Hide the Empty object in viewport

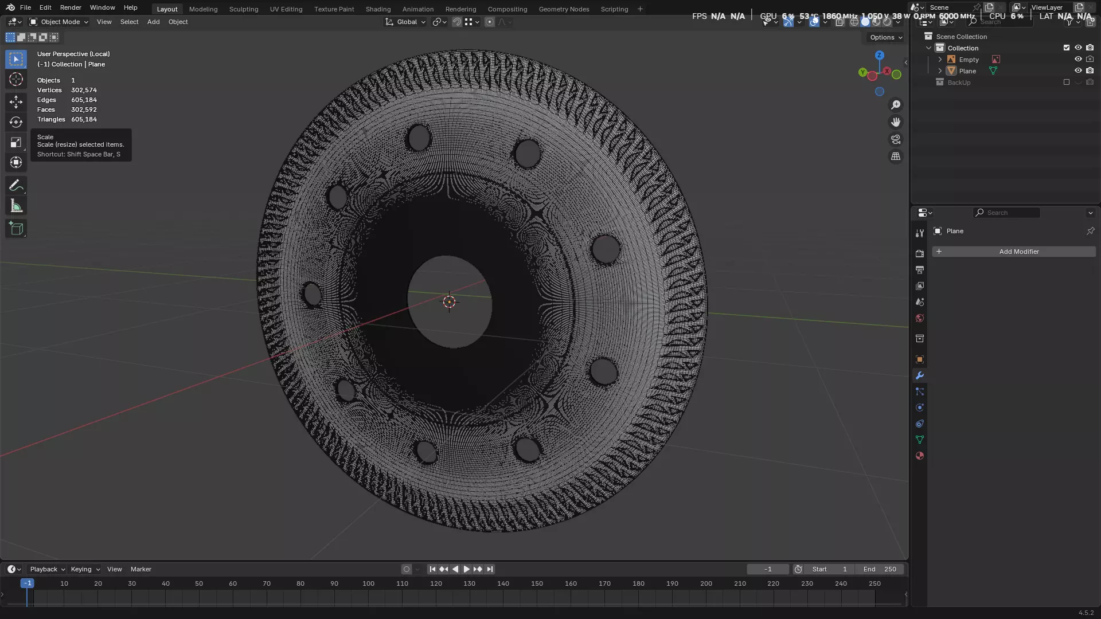(x=1078, y=60)
